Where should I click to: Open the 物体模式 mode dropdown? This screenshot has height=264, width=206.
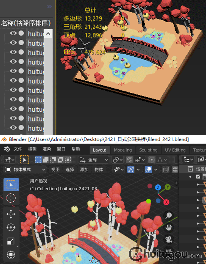pyautogui.click(x=25, y=170)
